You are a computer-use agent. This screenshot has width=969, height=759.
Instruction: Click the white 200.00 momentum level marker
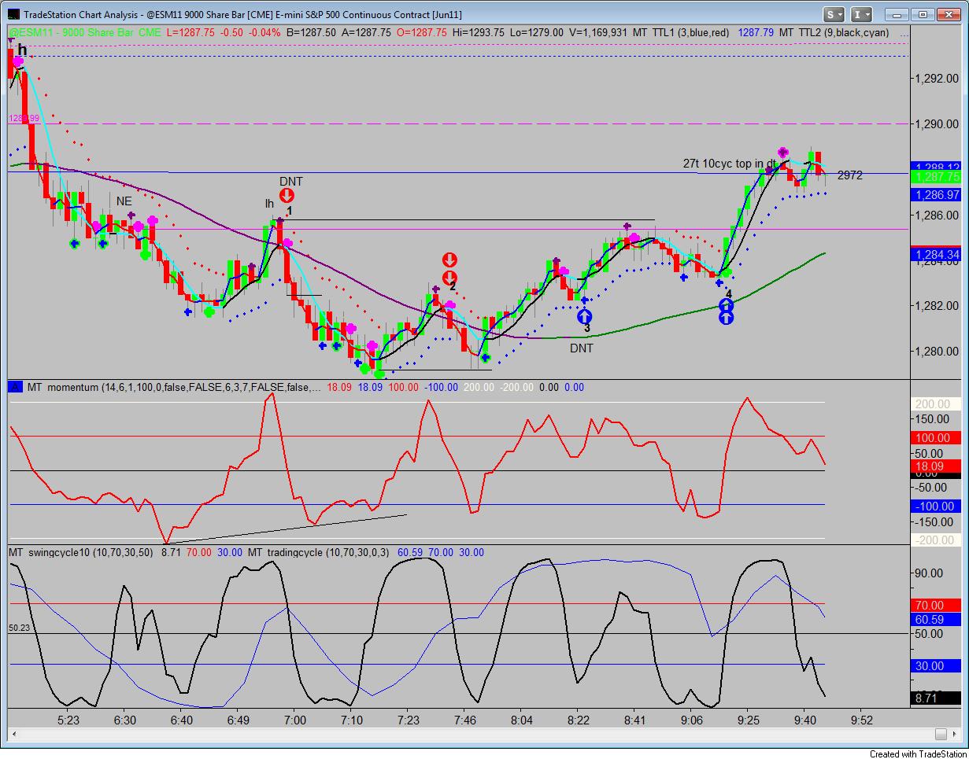pos(935,403)
